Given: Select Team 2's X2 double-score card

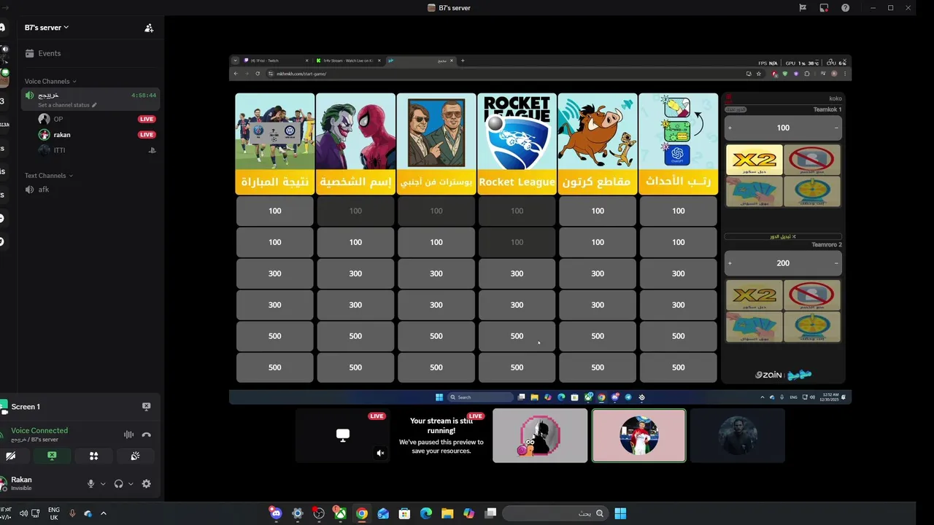Looking at the screenshot, I should [754, 295].
